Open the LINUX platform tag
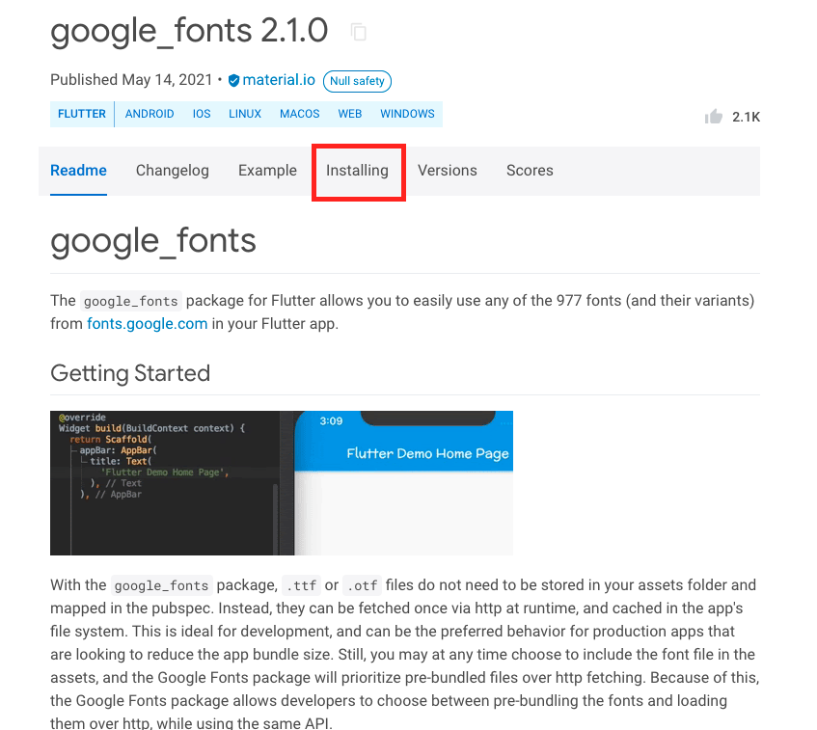Image resolution: width=817 pixels, height=730 pixels. coord(244,114)
